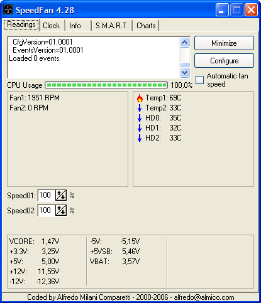This screenshot has height=303, width=261.
Task: Click the author credits status bar text
Action: coord(131,297)
